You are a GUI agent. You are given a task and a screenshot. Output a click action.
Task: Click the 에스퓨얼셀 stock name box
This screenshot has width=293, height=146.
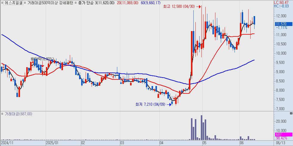pos(13,3)
